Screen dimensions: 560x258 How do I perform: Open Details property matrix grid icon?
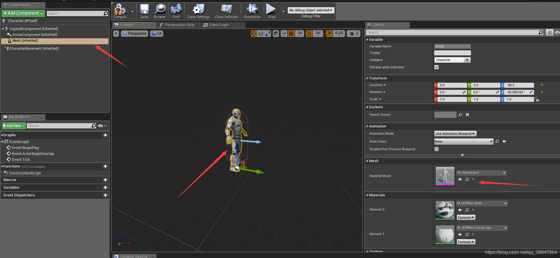click(549, 32)
